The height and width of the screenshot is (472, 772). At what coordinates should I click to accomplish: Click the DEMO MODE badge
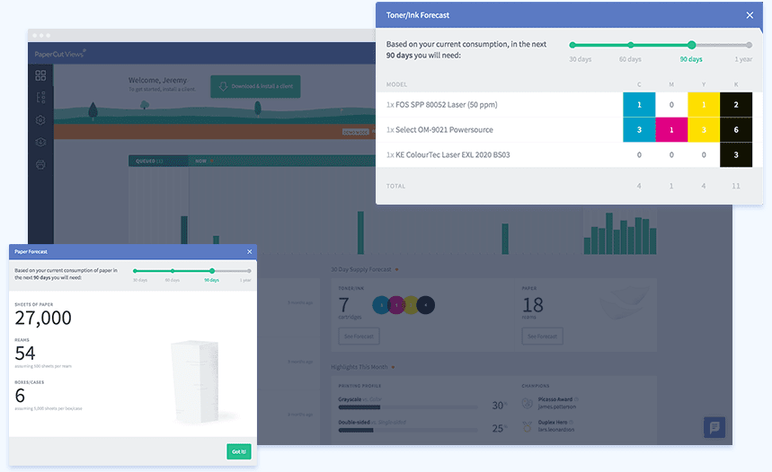coord(356,132)
